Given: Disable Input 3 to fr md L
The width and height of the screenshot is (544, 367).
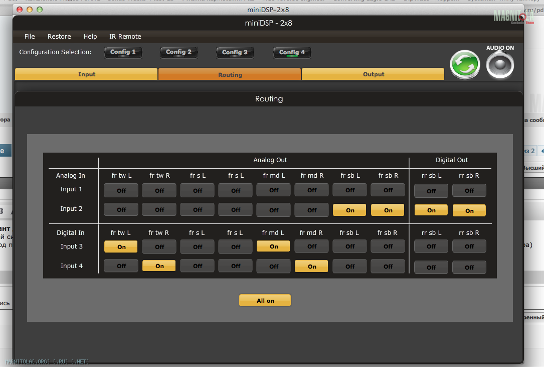Looking at the screenshot, I should pos(274,247).
